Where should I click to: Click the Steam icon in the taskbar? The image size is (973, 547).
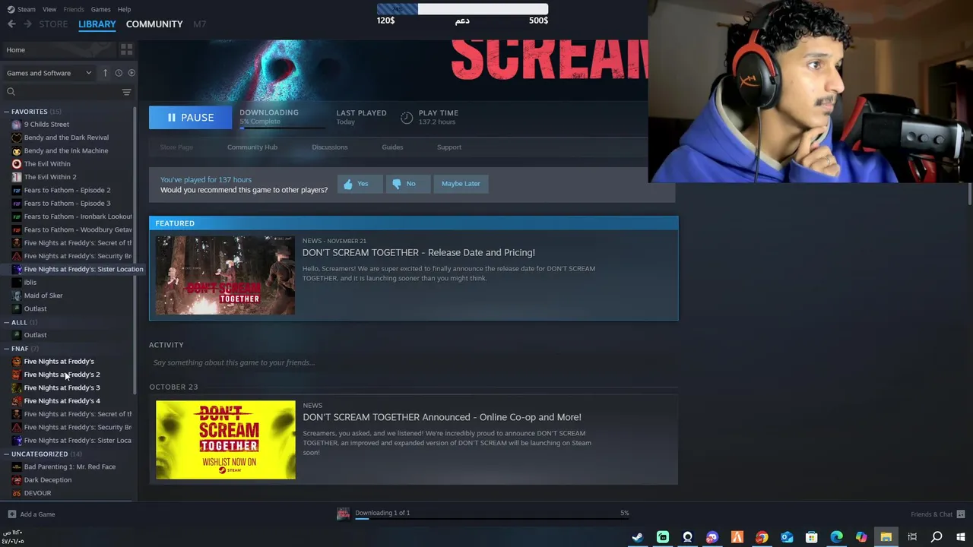click(x=637, y=537)
